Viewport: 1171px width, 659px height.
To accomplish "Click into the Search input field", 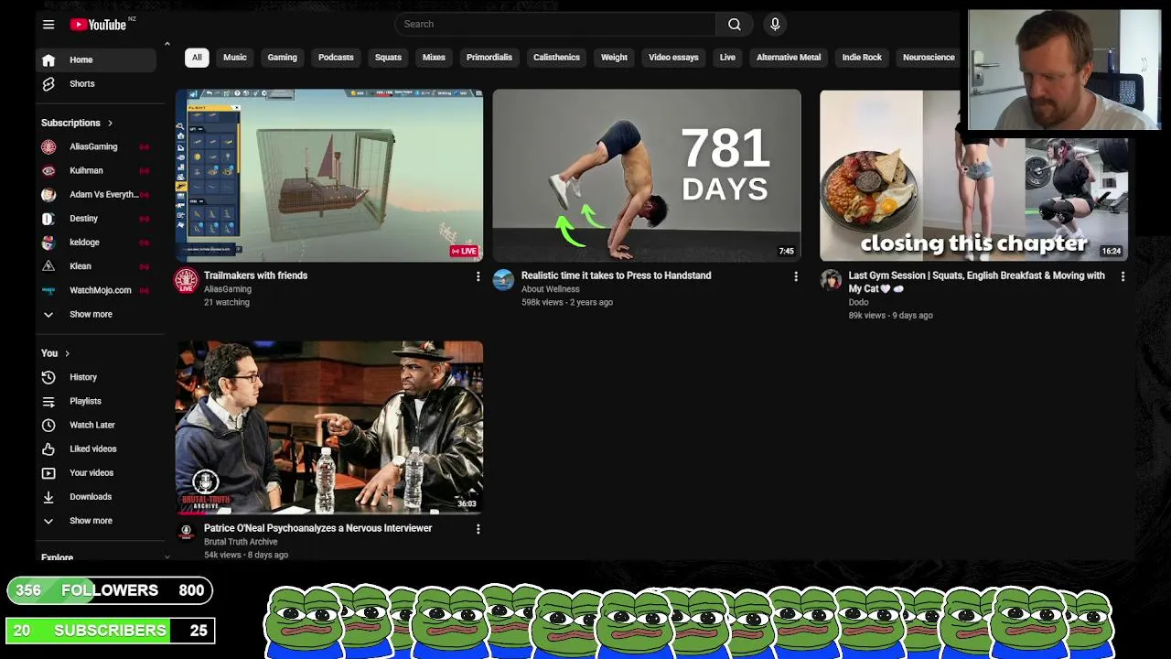I will coord(555,25).
